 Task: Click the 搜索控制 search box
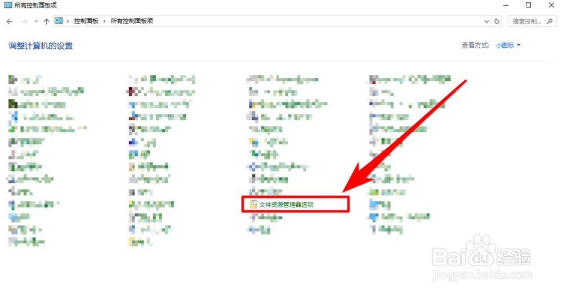pyautogui.click(x=532, y=21)
